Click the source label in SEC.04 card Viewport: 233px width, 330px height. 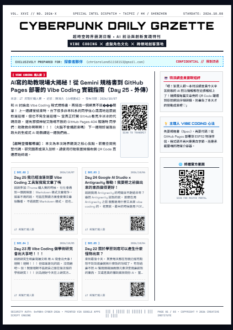(x=24, y=295)
